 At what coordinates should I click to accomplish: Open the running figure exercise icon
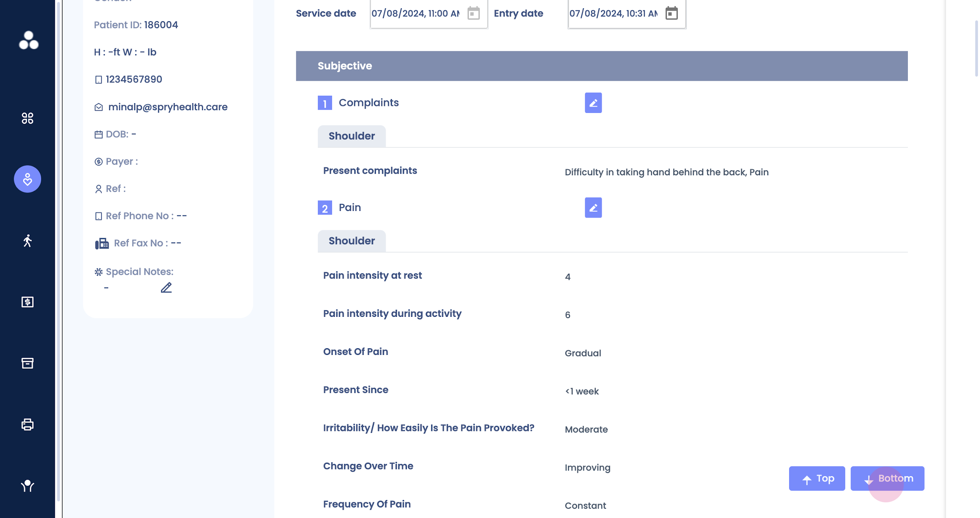click(27, 241)
